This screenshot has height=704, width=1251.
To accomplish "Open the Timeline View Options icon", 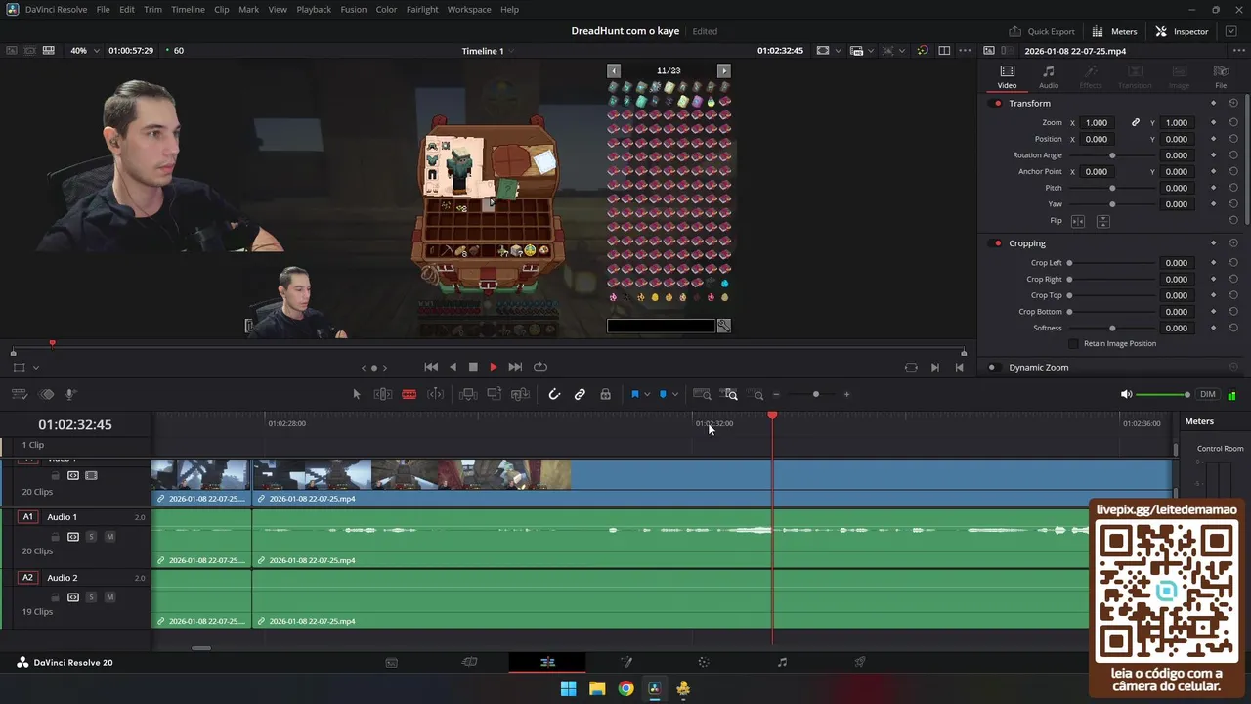I will pos(19,394).
